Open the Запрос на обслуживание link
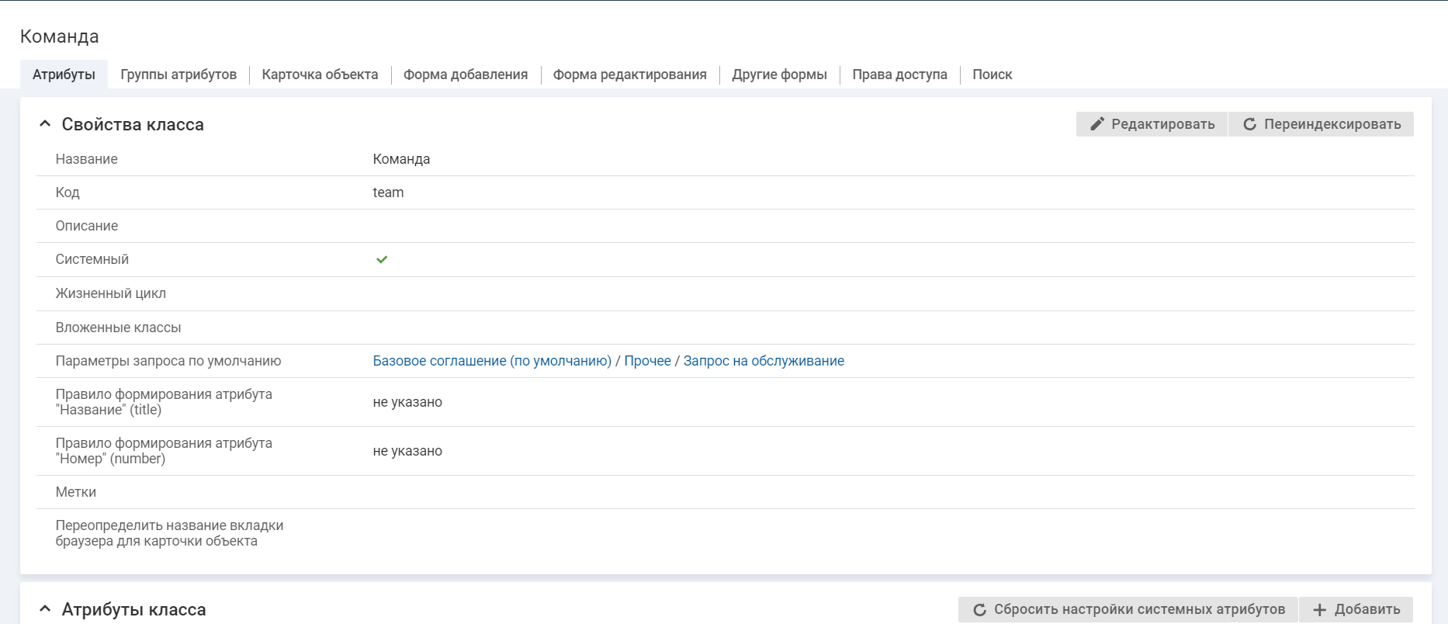 [x=764, y=361]
